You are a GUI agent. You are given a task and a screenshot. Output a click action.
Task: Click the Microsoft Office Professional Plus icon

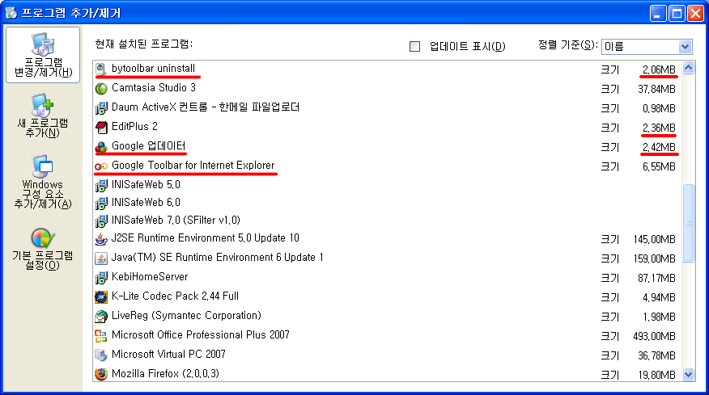[101, 336]
